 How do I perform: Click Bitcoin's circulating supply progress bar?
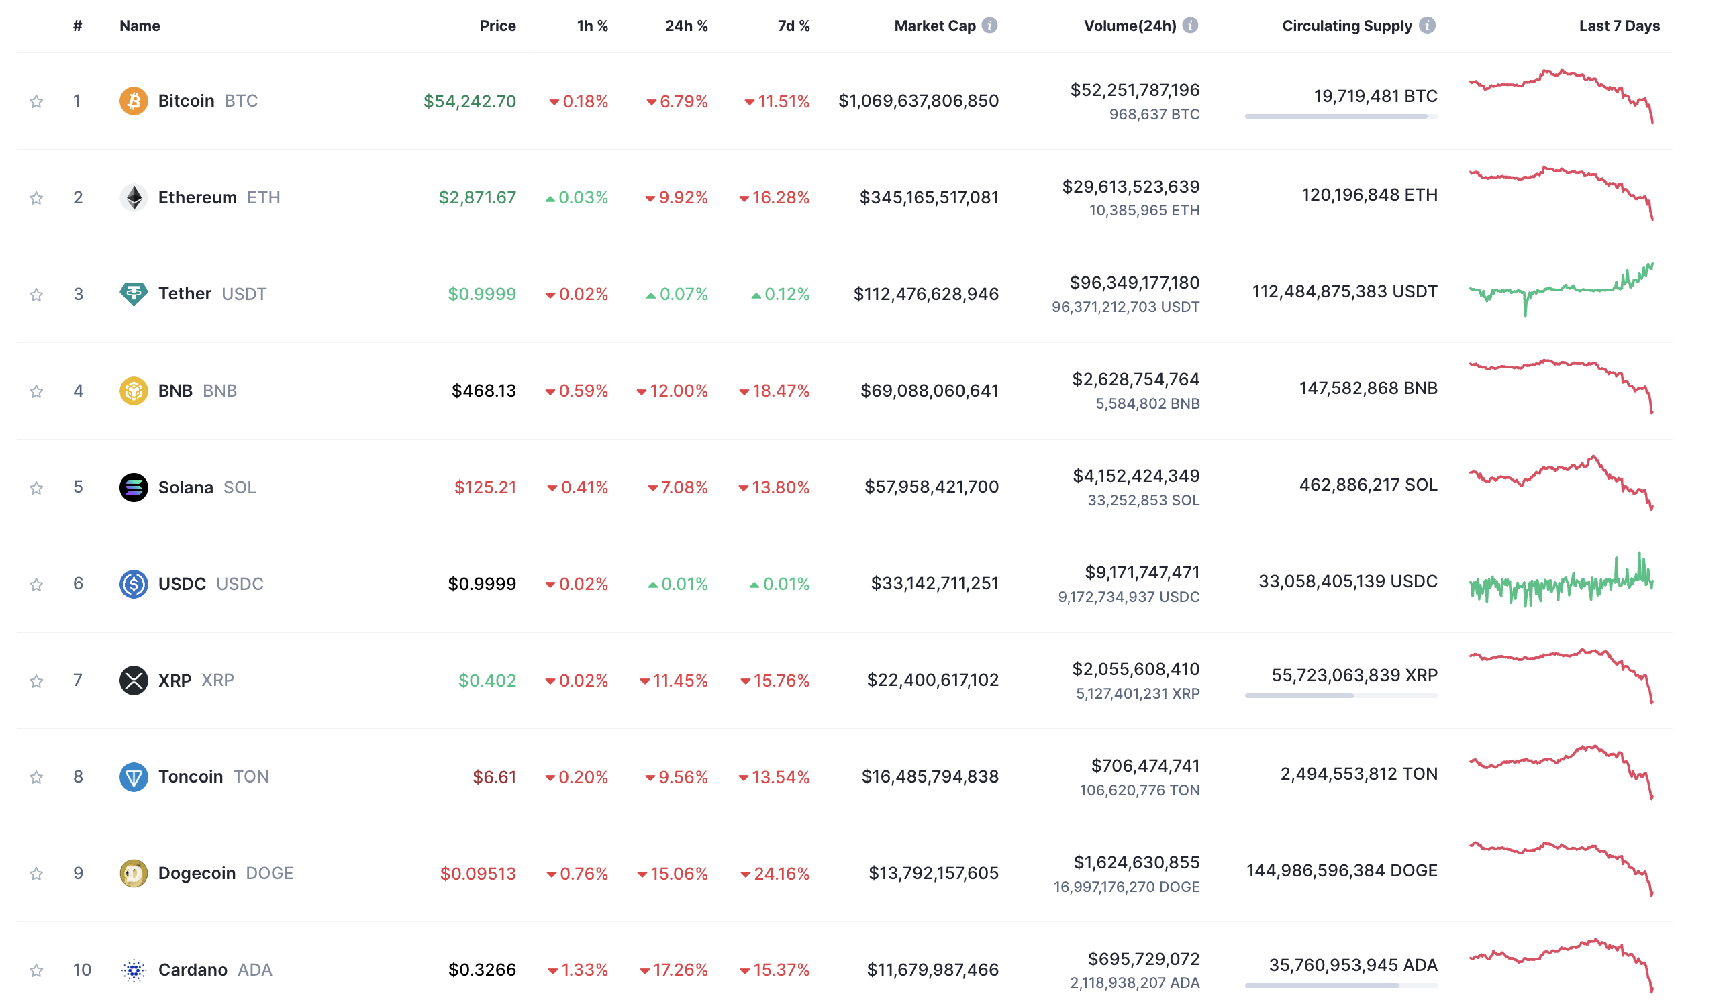point(1340,117)
